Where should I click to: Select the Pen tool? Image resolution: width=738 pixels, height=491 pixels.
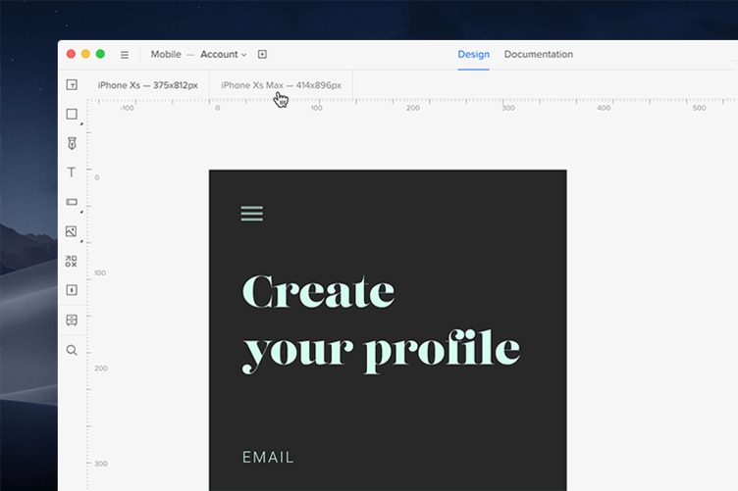[72, 143]
